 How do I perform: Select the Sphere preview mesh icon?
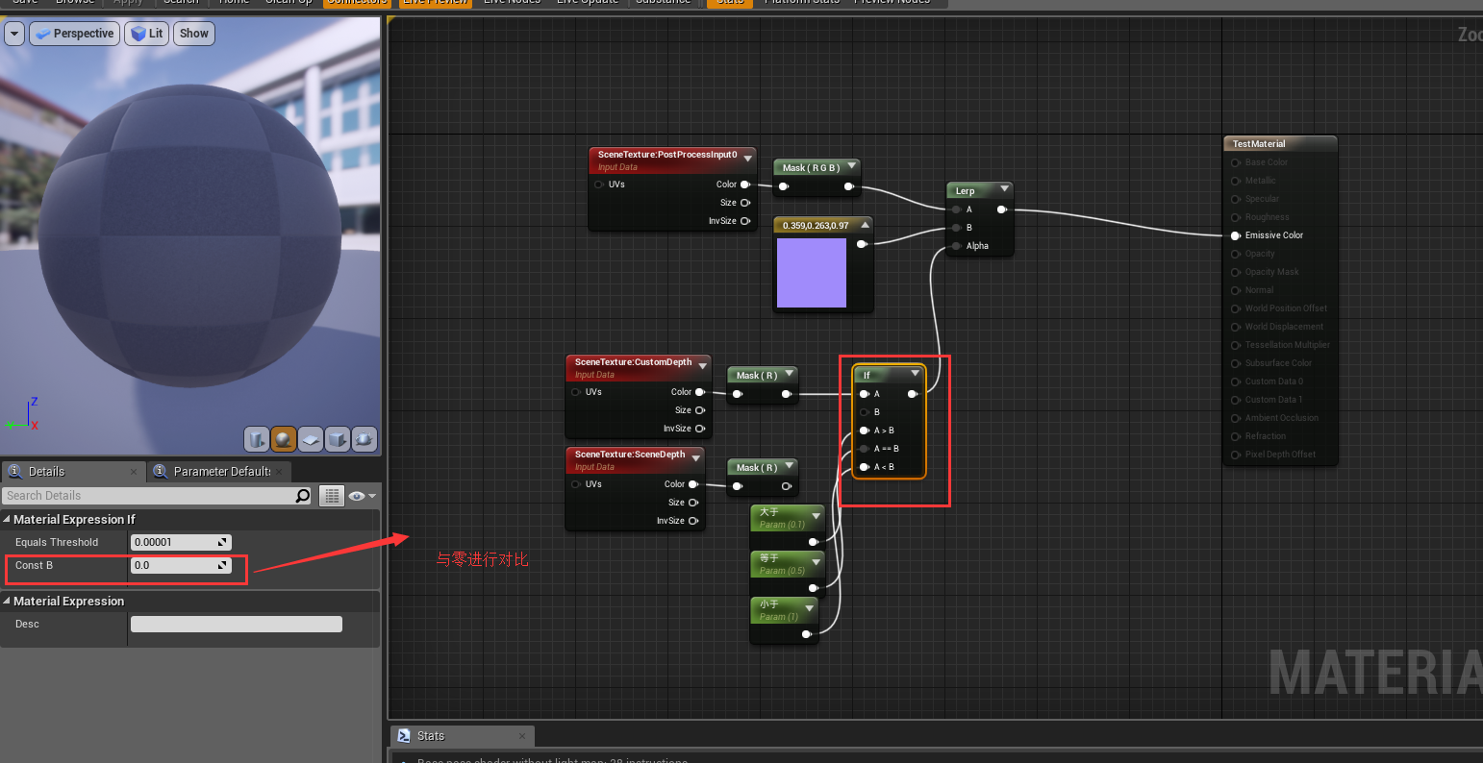point(284,439)
